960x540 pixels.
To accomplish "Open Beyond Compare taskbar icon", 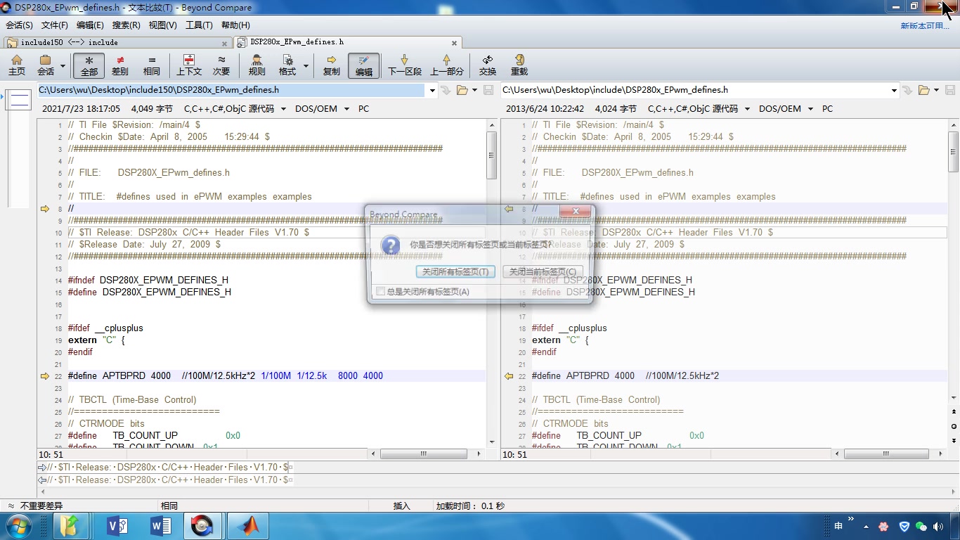I will point(202,526).
